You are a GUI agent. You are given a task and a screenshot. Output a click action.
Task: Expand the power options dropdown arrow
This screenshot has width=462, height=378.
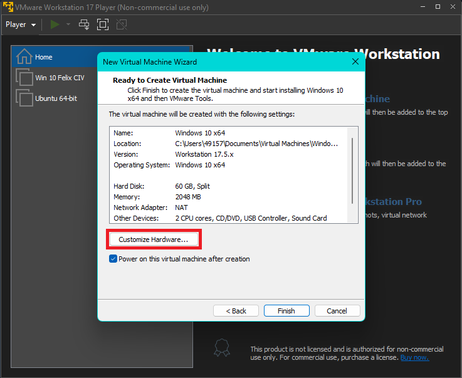68,24
